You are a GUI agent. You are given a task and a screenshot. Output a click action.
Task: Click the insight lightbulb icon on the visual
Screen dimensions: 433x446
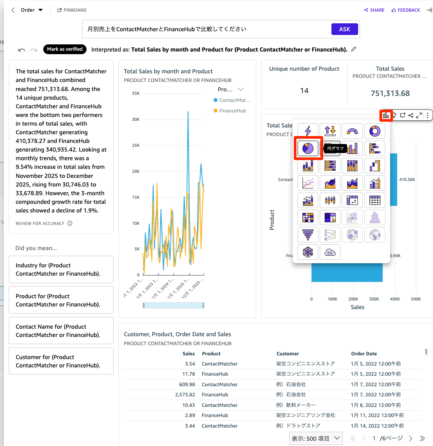(x=394, y=115)
